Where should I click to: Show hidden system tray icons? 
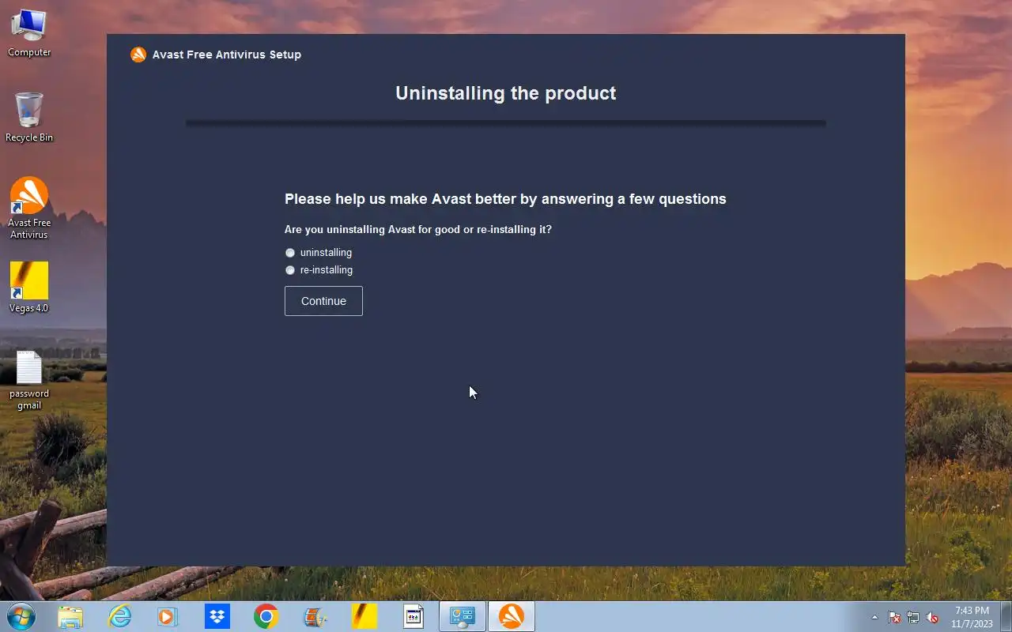click(x=874, y=617)
